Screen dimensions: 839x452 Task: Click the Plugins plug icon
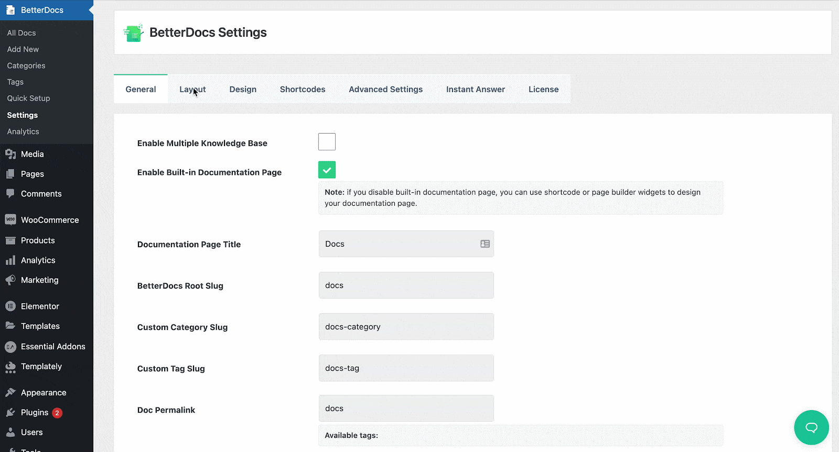coord(10,413)
